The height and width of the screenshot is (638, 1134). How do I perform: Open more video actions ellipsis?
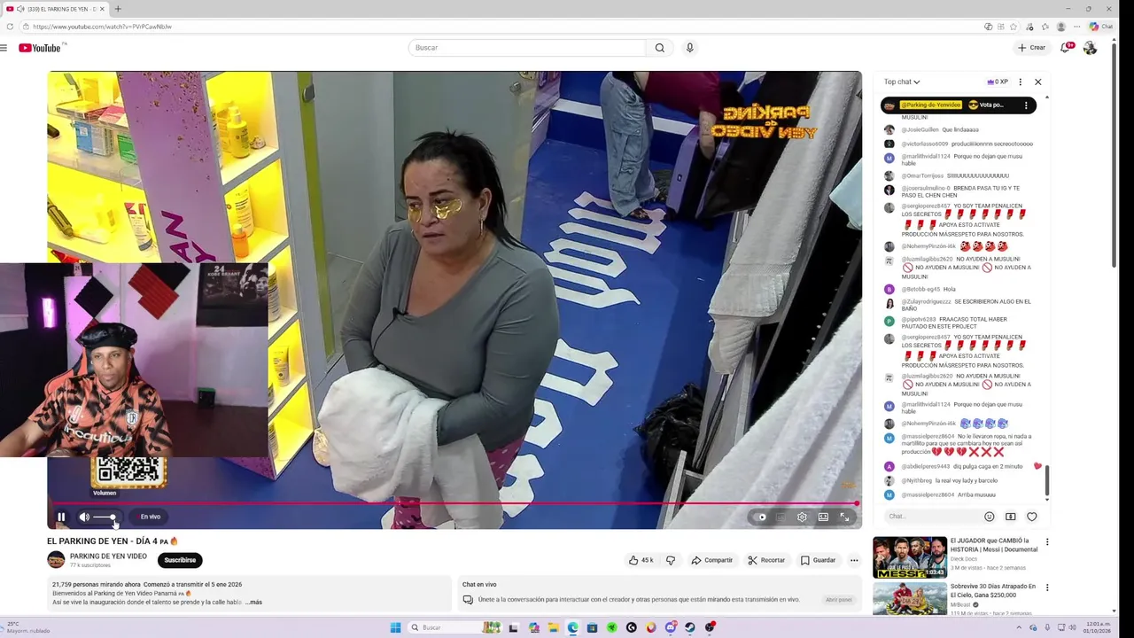click(854, 560)
